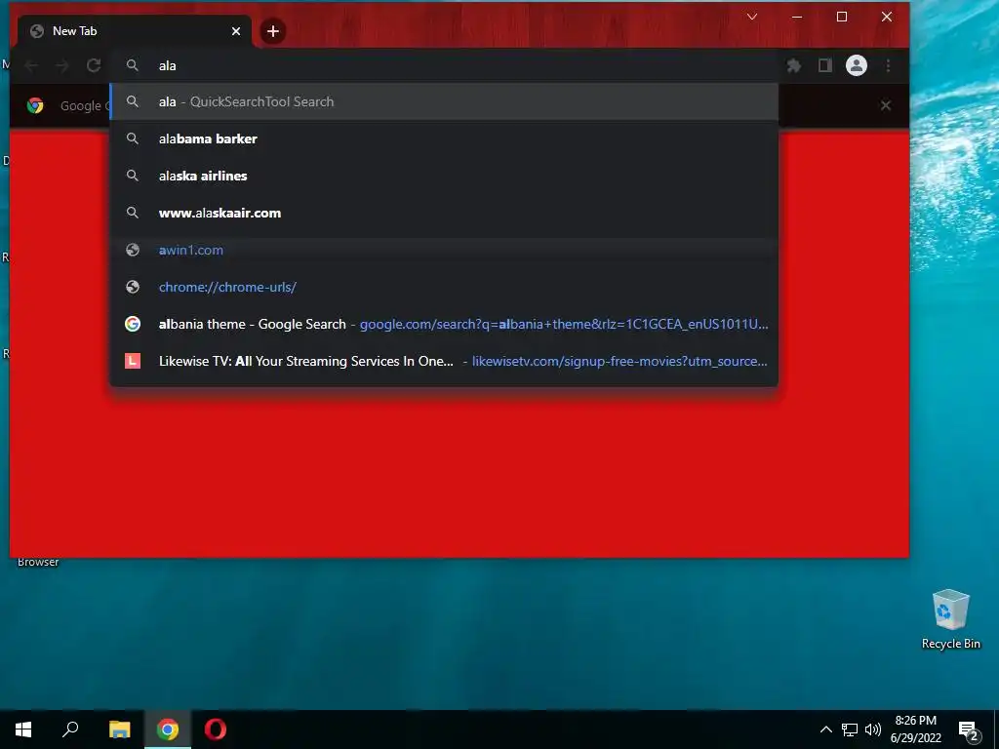Open 'albania theme - Google Search' history item
Image resolution: width=999 pixels, height=749 pixels.
(444, 324)
